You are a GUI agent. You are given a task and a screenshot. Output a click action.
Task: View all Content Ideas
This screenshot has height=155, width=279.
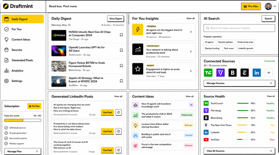coord(189,97)
